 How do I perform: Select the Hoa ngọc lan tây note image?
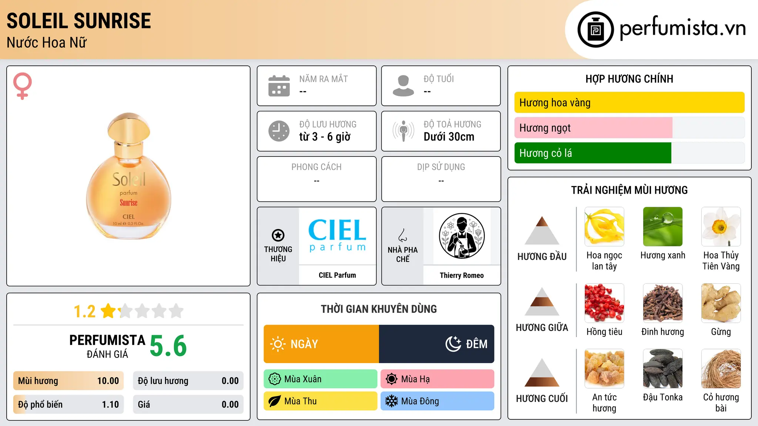point(604,227)
